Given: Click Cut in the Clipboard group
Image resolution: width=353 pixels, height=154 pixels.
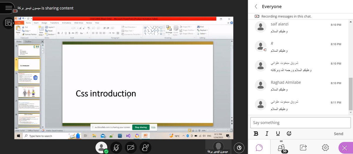Looking at the screenshot, I should [x=25, y=27].
